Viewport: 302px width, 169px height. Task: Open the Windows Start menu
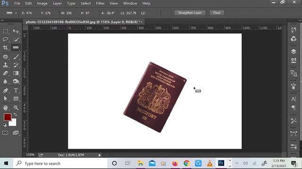(6, 163)
